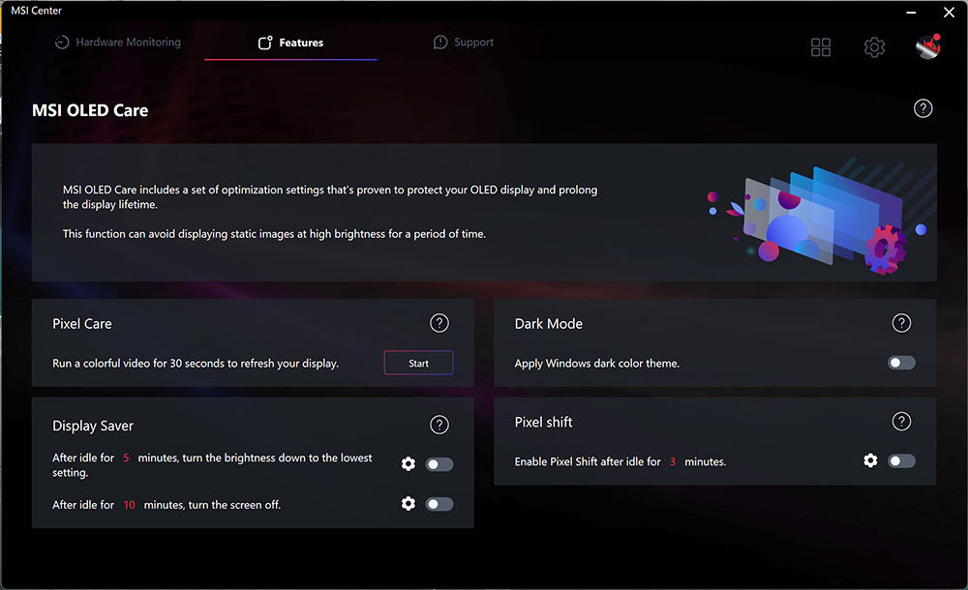
Task: Enable Pixel Shift after idle toggle
Action: 901,461
